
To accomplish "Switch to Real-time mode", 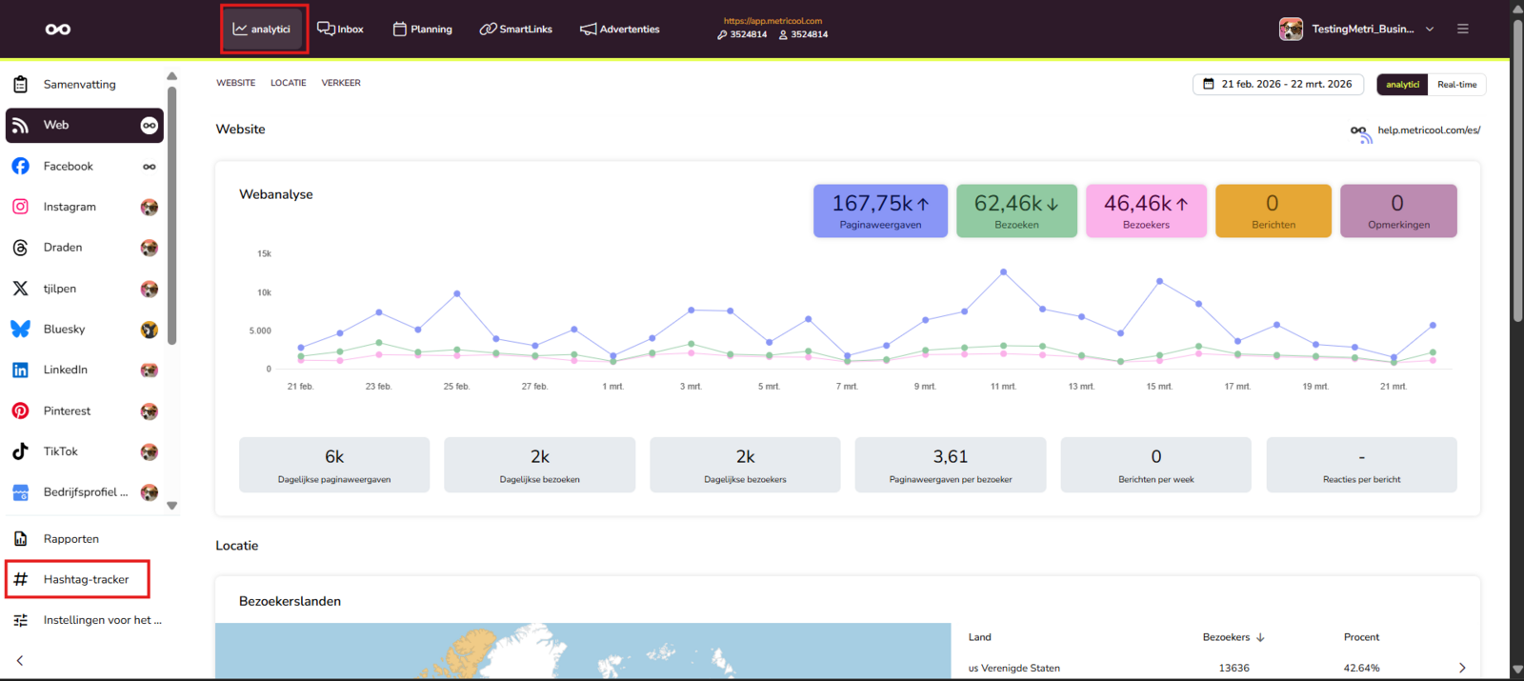I will [1456, 85].
